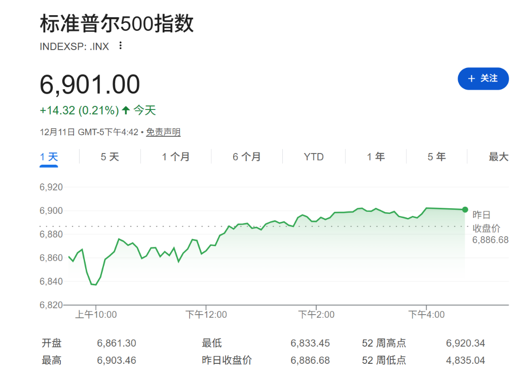519x377 pixels.
Task: Open the 免责声明 disclaimer link
Action: coord(163,132)
